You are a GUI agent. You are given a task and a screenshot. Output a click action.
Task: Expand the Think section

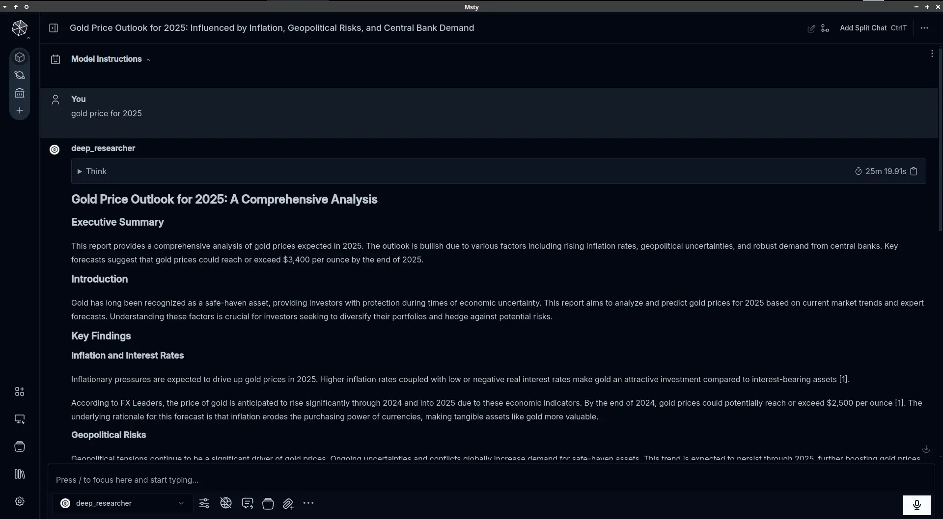[x=80, y=171]
